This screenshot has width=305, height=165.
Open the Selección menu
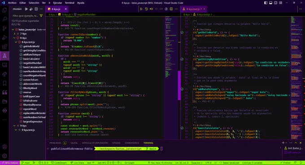pos(34,3)
